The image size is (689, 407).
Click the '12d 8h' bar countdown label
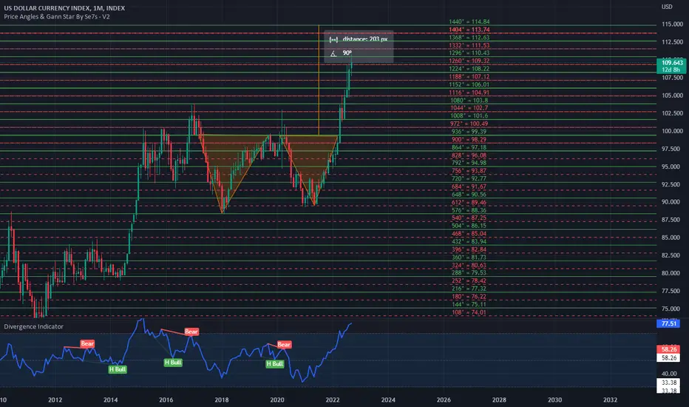point(672,70)
